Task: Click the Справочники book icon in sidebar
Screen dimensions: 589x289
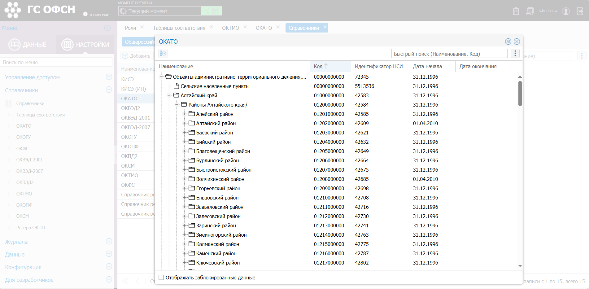Action: point(8,103)
